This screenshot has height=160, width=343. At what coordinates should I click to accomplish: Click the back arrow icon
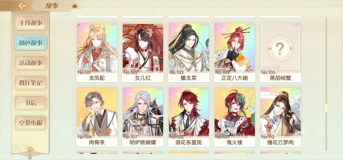(22, 6)
